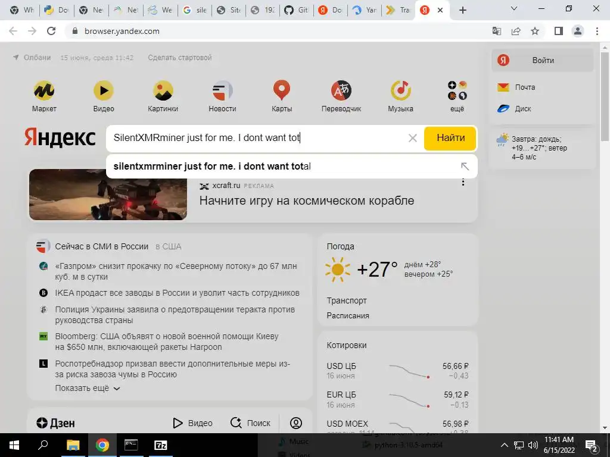The height and width of the screenshot is (457, 610).
Task: Click the +27° current temperature
Action: [377, 270]
